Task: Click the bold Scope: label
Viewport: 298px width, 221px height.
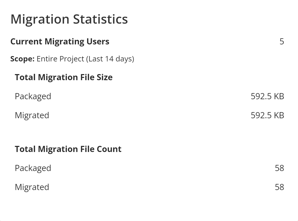Action: tap(22, 59)
